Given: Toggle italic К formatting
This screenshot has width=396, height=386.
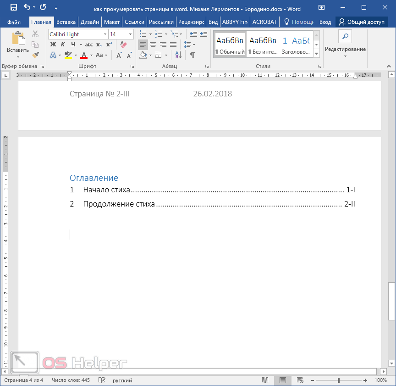Looking at the screenshot, I should [63, 45].
